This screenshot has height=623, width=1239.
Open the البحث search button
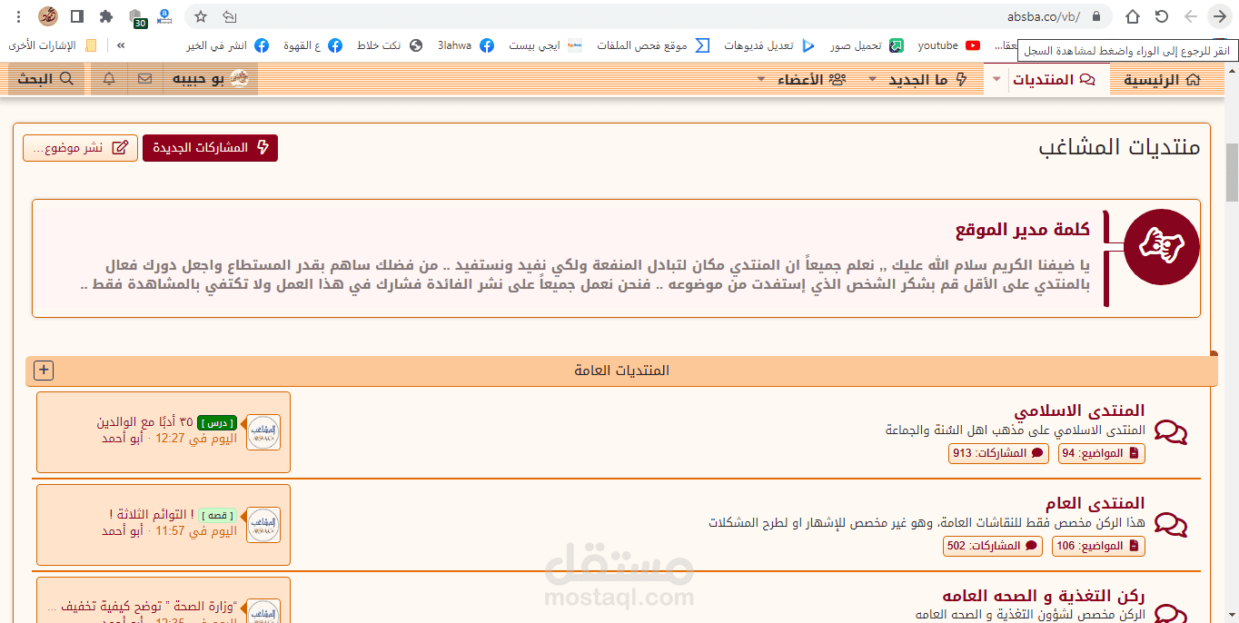[x=46, y=80]
